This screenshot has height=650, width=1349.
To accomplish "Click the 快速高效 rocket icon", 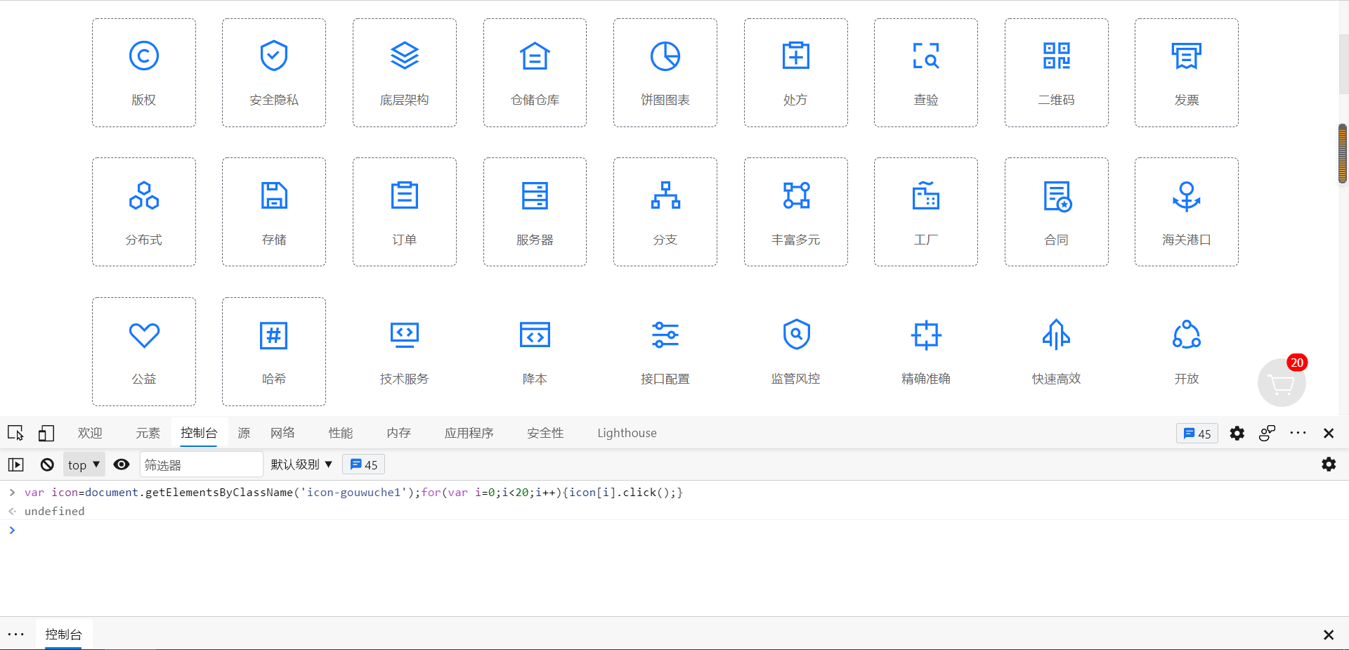I will click(x=1056, y=335).
